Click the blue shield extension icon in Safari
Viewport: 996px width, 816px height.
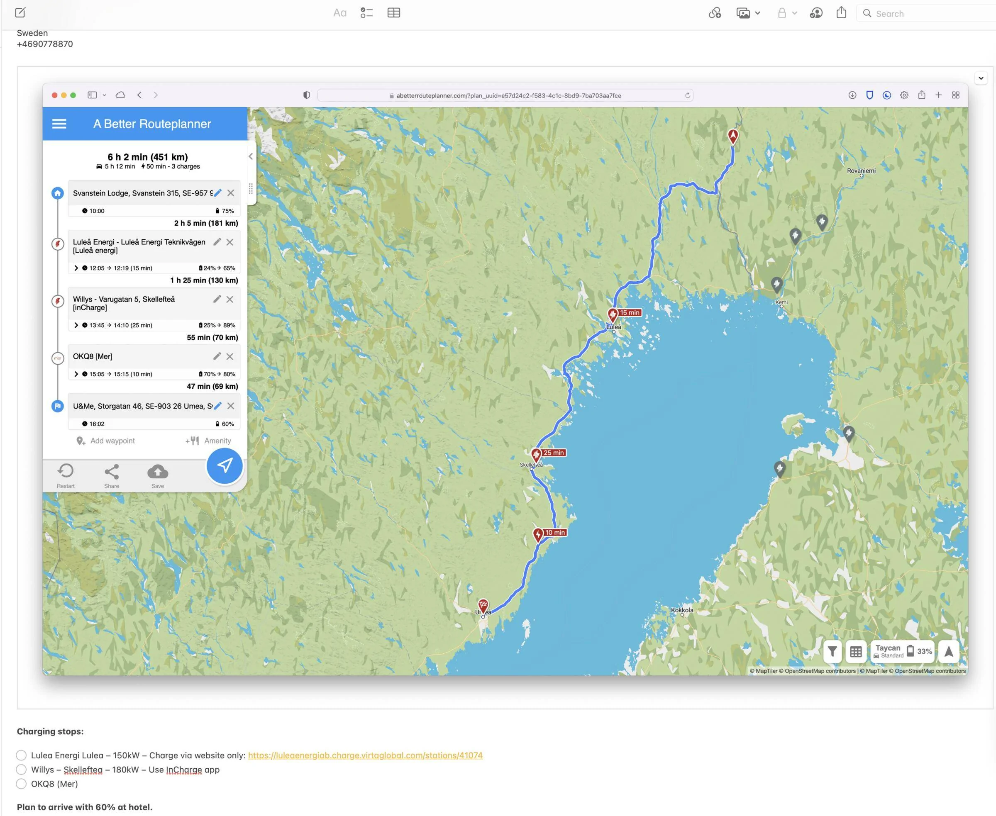click(x=869, y=95)
